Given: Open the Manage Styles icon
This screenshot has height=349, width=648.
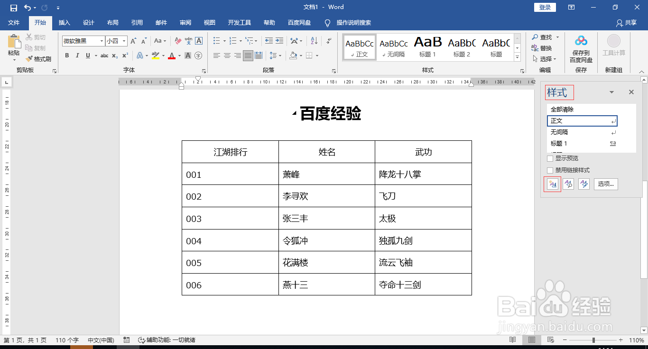Looking at the screenshot, I should click(x=583, y=184).
